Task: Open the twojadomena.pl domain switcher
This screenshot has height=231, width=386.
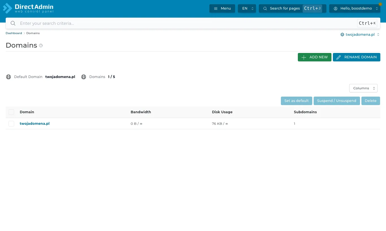Action: pyautogui.click(x=360, y=35)
